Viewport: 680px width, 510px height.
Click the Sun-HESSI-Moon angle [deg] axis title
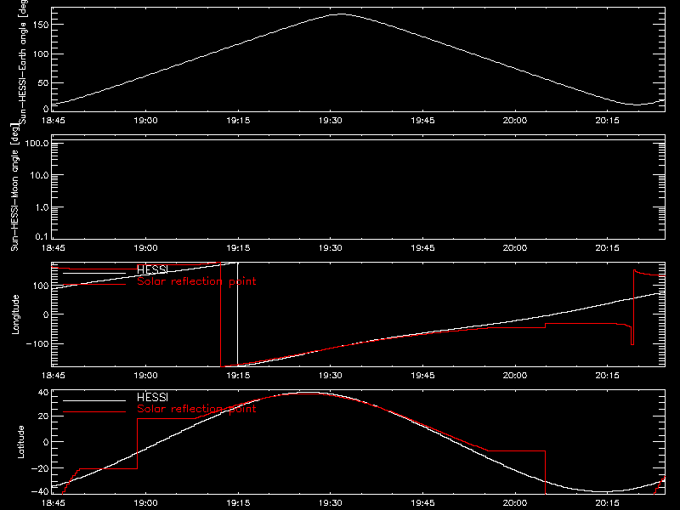pos(14,187)
